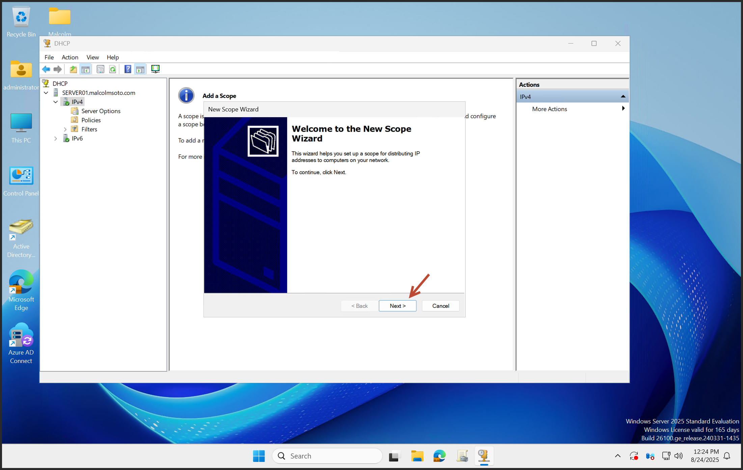Expand the IPv6 tree node
743x470 pixels.
coord(56,138)
